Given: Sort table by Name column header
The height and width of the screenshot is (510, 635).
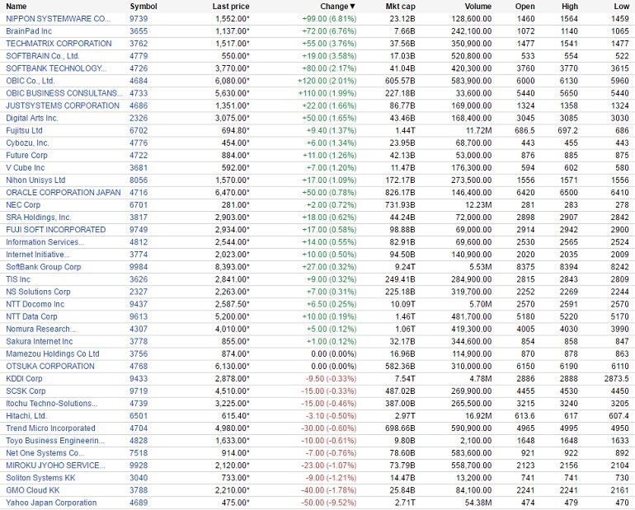Looking at the screenshot, I should coord(16,7).
